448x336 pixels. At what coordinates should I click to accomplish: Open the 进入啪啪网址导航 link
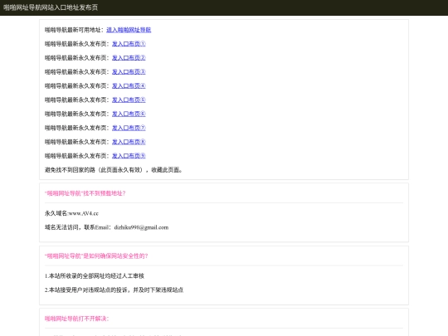(x=129, y=30)
